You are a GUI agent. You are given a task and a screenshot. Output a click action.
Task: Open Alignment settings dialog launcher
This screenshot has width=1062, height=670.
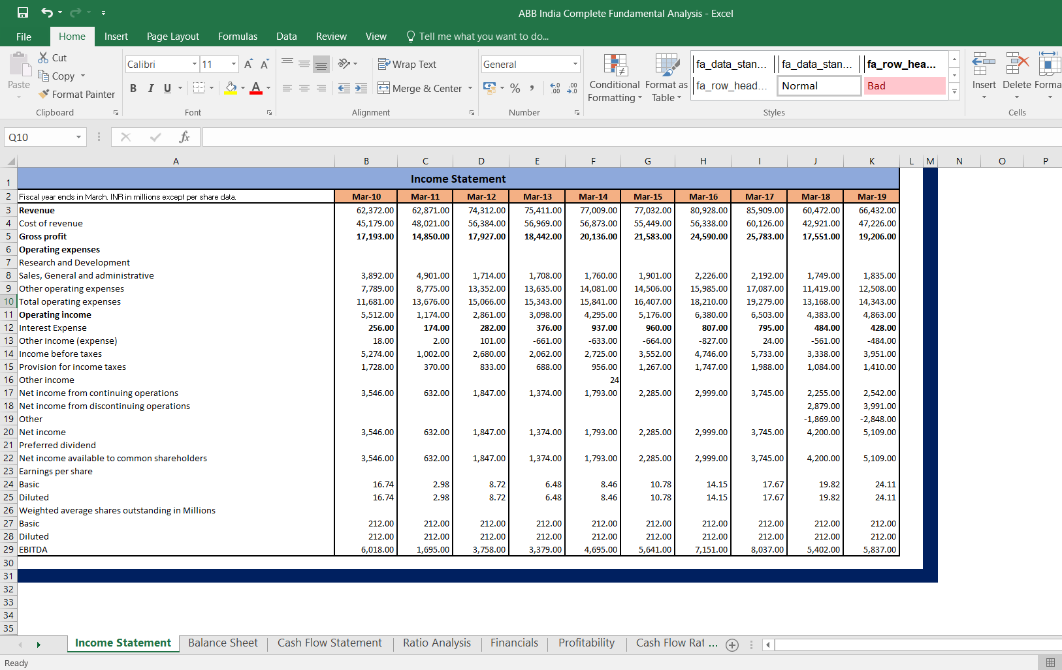pyautogui.click(x=472, y=113)
